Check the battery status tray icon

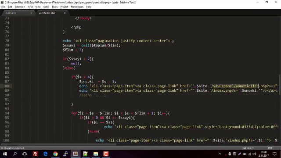(x=245, y=154)
